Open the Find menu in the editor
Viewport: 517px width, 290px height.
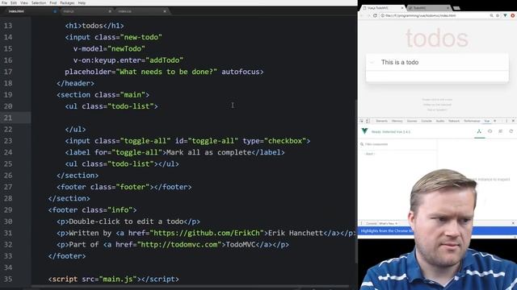click(53, 2)
